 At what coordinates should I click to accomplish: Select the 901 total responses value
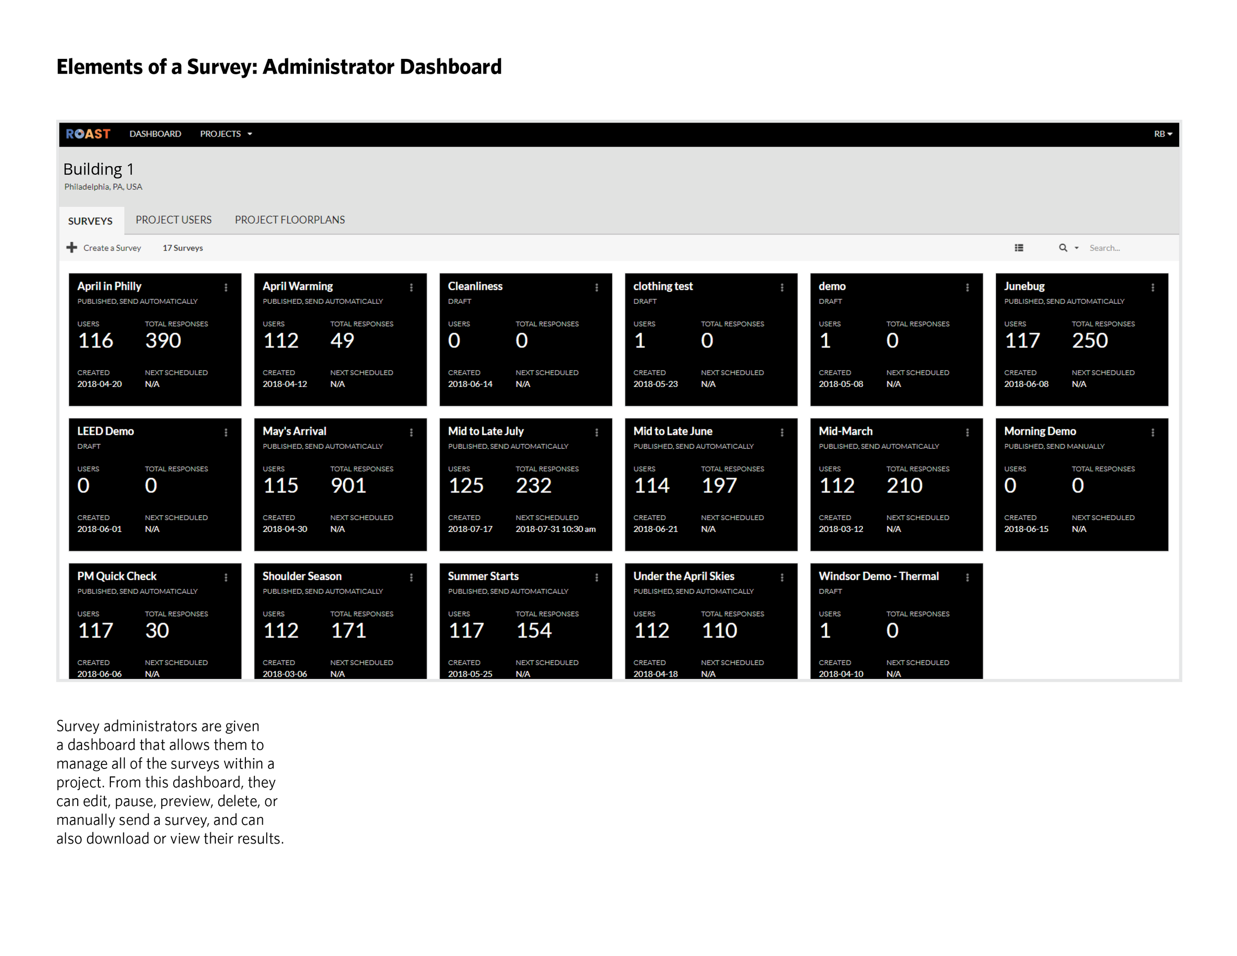(348, 485)
